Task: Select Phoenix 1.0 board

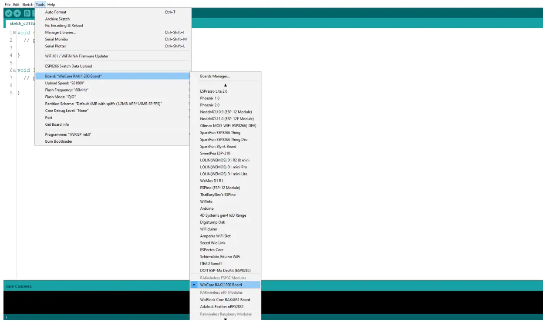Action: (226, 98)
